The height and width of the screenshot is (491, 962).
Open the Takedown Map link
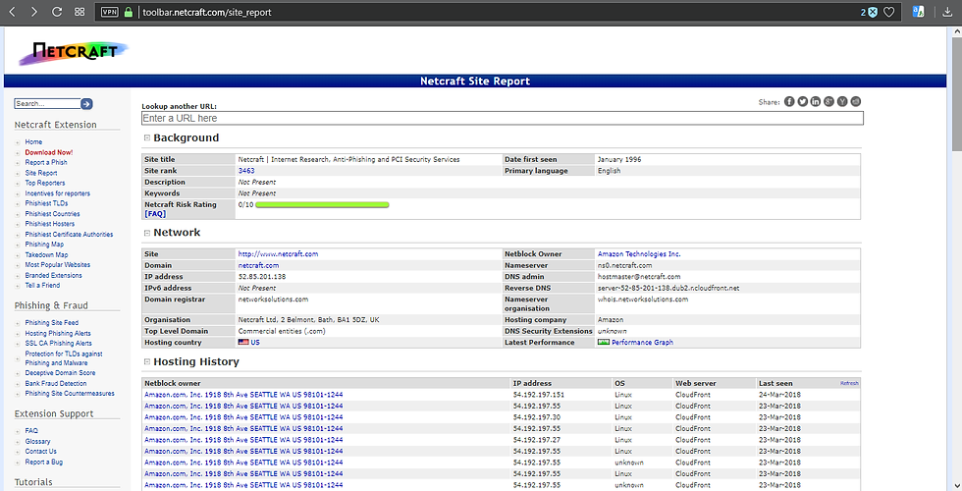[x=47, y=254]
